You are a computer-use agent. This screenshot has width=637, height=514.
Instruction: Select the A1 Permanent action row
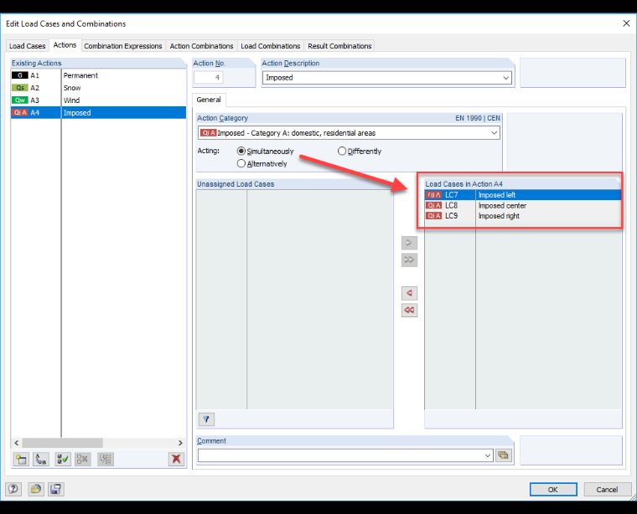point(98,75)
